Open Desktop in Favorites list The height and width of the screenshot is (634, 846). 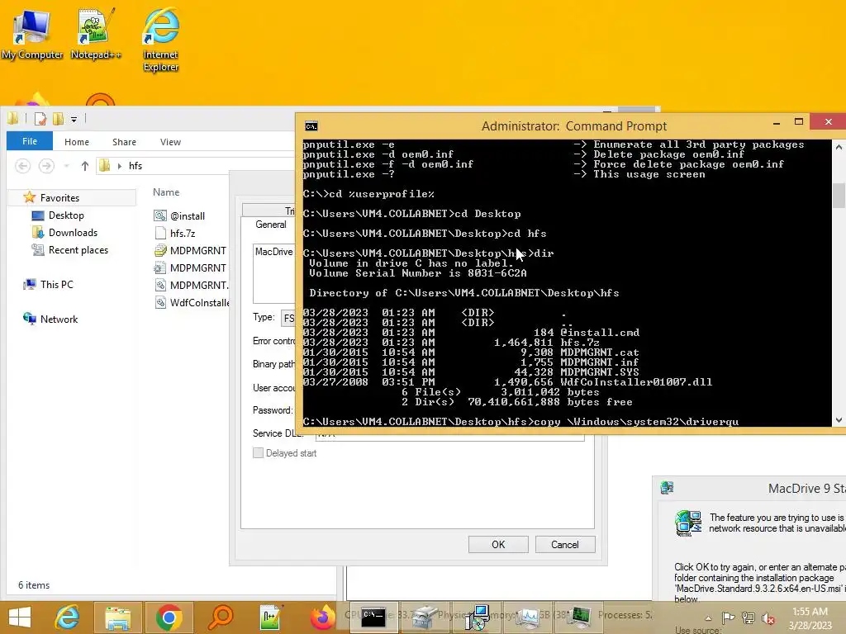pos(66,215)
